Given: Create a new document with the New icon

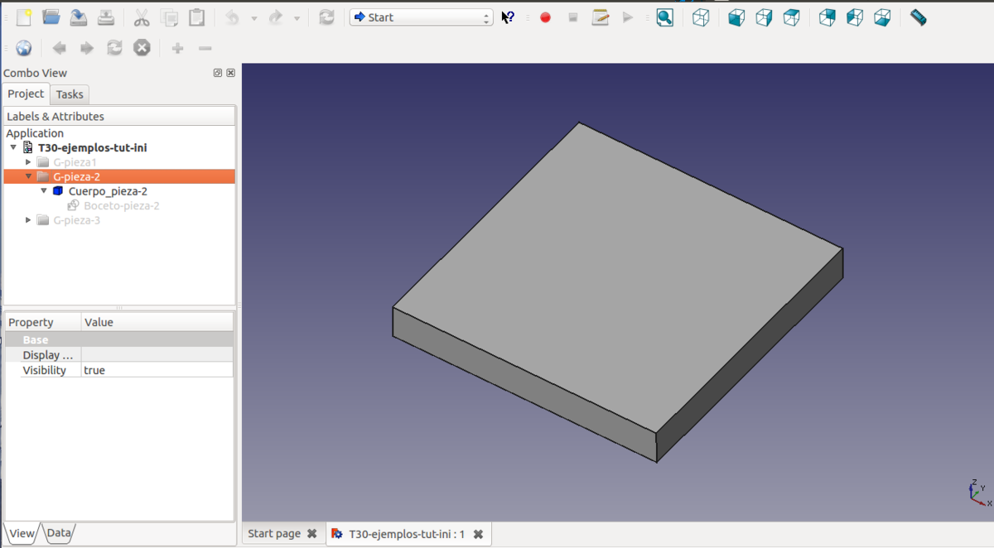Looking at the screenshot, I should (x=24, y=17).
